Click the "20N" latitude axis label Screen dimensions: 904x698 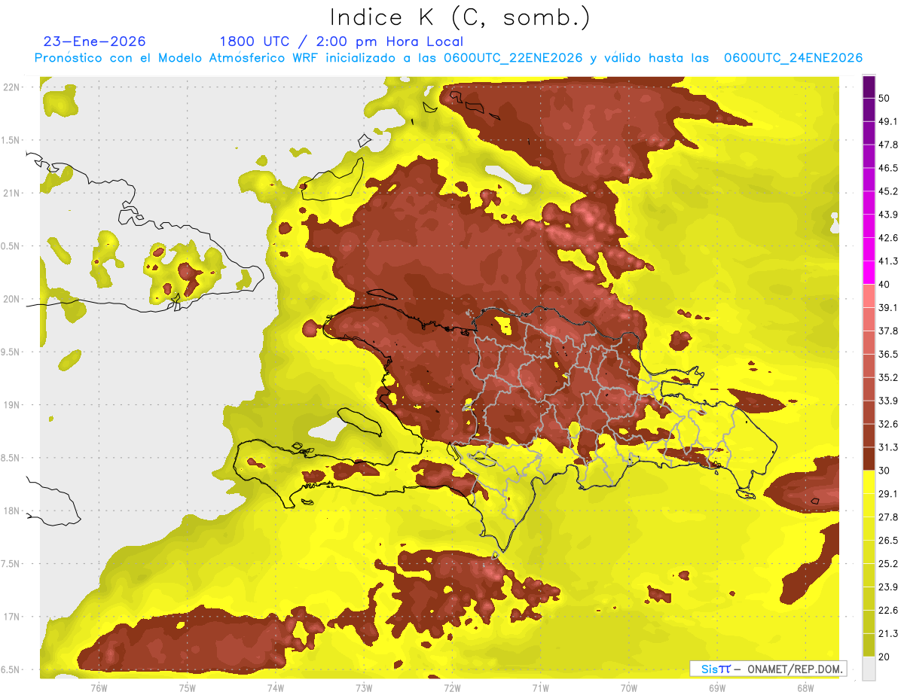[x=11, y=300]
